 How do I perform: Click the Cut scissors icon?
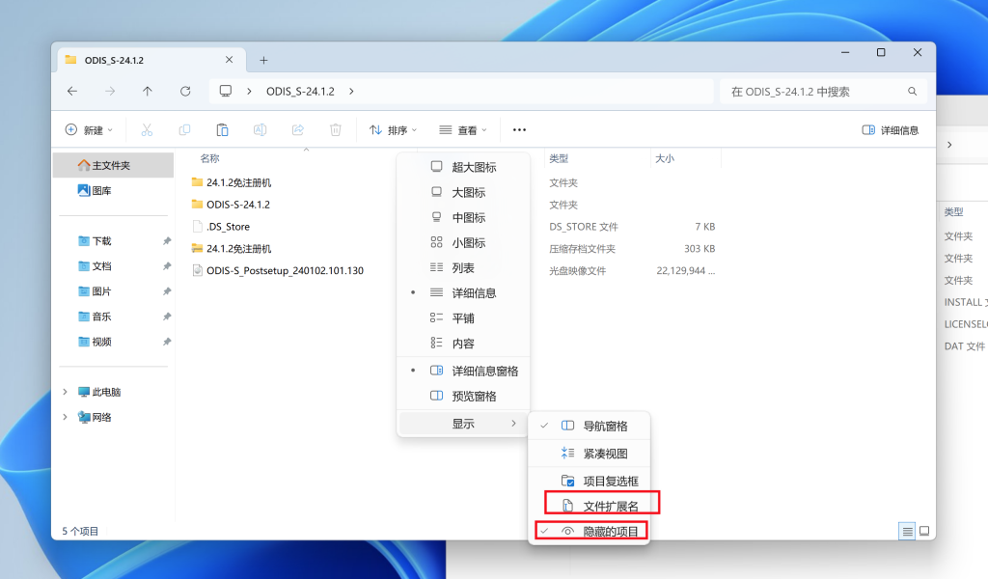(147, 129)
